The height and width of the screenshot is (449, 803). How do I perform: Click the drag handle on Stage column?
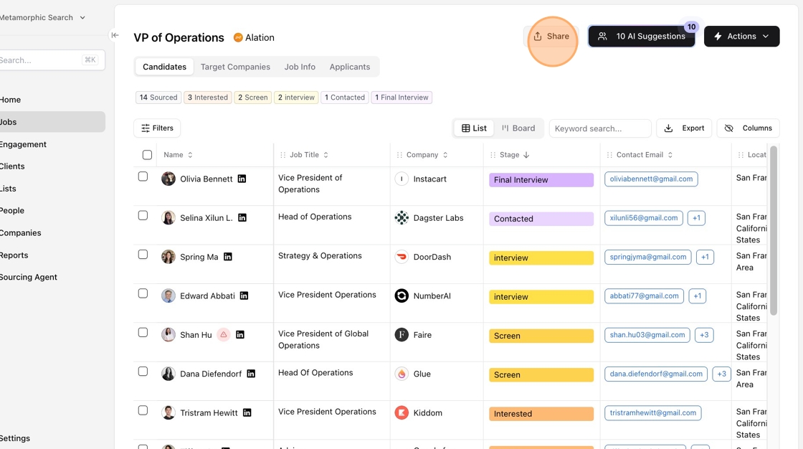493,155
